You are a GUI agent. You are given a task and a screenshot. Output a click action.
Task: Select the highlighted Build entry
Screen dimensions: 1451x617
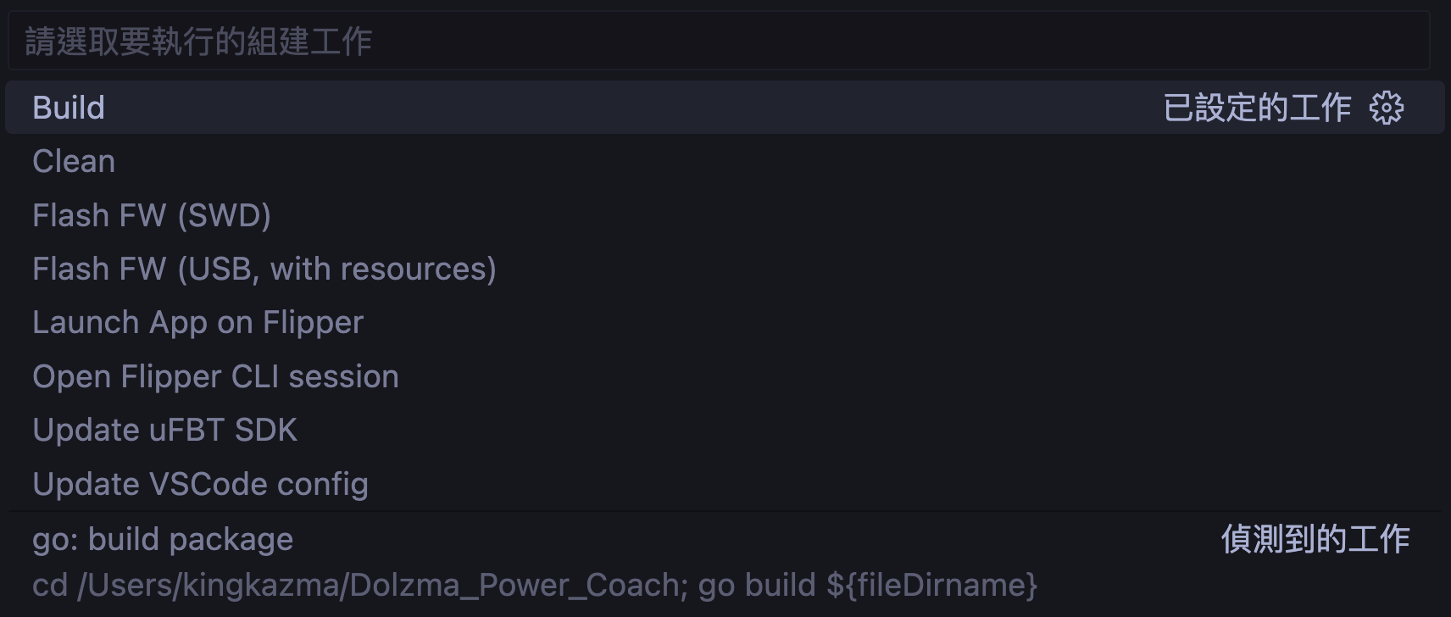click(x=68, y=107)
